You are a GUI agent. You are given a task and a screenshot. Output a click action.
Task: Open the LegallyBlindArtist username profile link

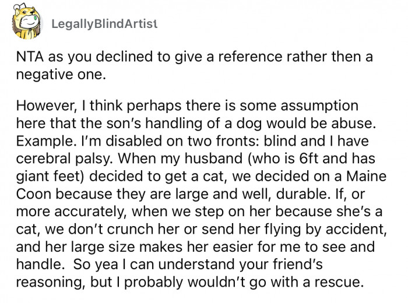coord(104,24)
